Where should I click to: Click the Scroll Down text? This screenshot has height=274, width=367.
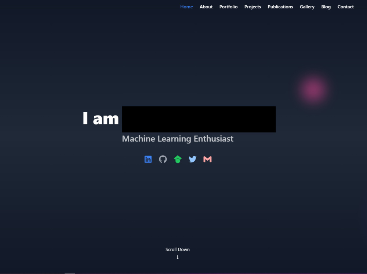(x=178, y=249)
